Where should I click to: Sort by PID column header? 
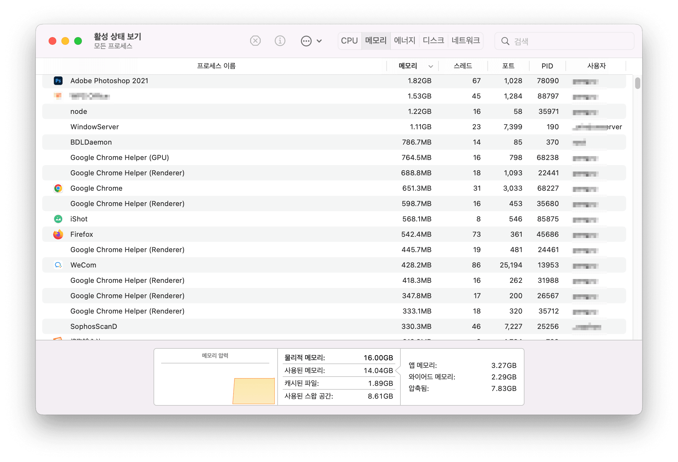[x=547, y=66]
